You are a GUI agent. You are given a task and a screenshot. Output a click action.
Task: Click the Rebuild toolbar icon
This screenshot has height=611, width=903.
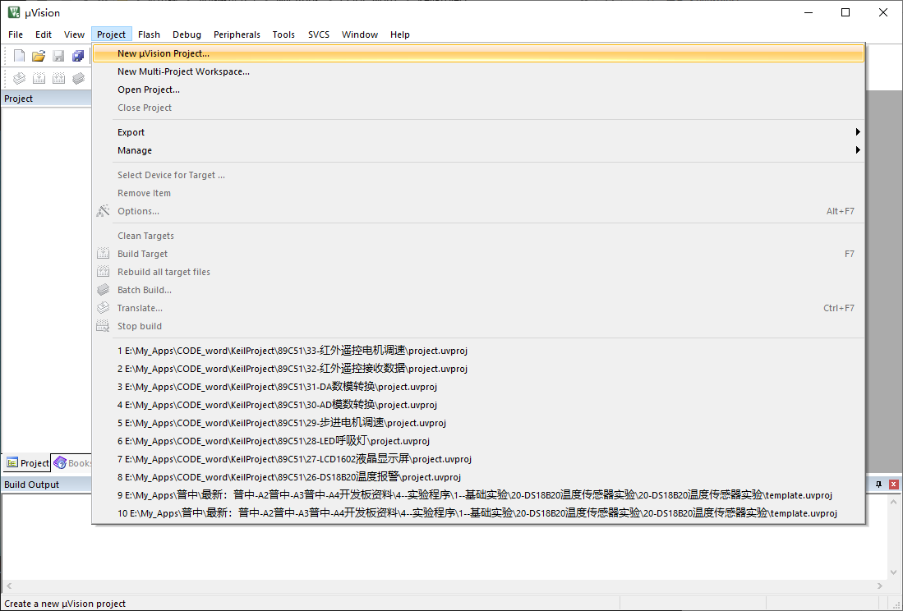pos(58,78)
